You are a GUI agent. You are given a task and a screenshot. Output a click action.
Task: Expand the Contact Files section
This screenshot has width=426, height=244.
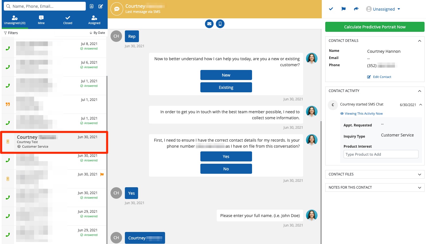419,174
